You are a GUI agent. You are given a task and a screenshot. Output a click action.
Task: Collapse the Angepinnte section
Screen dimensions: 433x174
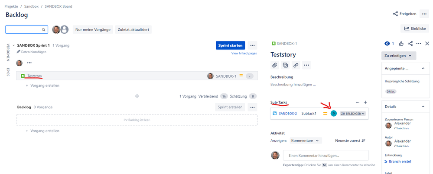423,68
